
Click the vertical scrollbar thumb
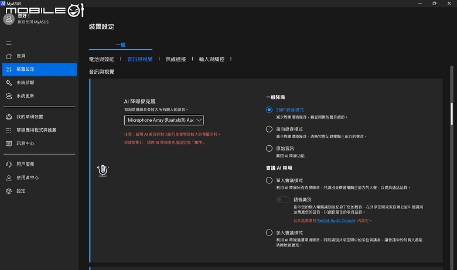(x=452, y=114)
